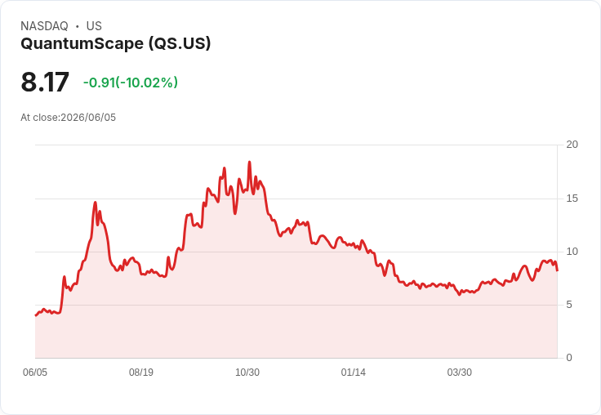Click the 10 y-axis value label
This screenshot has width=601, height=415.
(572, 252)
